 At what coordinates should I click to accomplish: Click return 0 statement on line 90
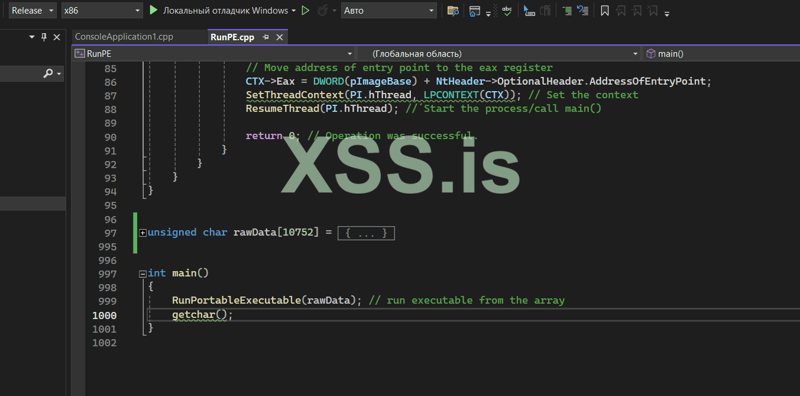point(273,136)
